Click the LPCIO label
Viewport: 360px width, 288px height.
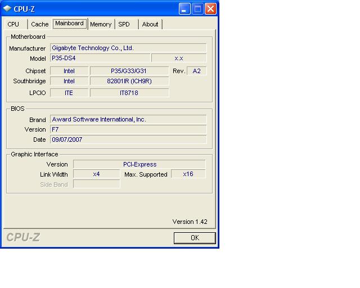coord(38,93)
